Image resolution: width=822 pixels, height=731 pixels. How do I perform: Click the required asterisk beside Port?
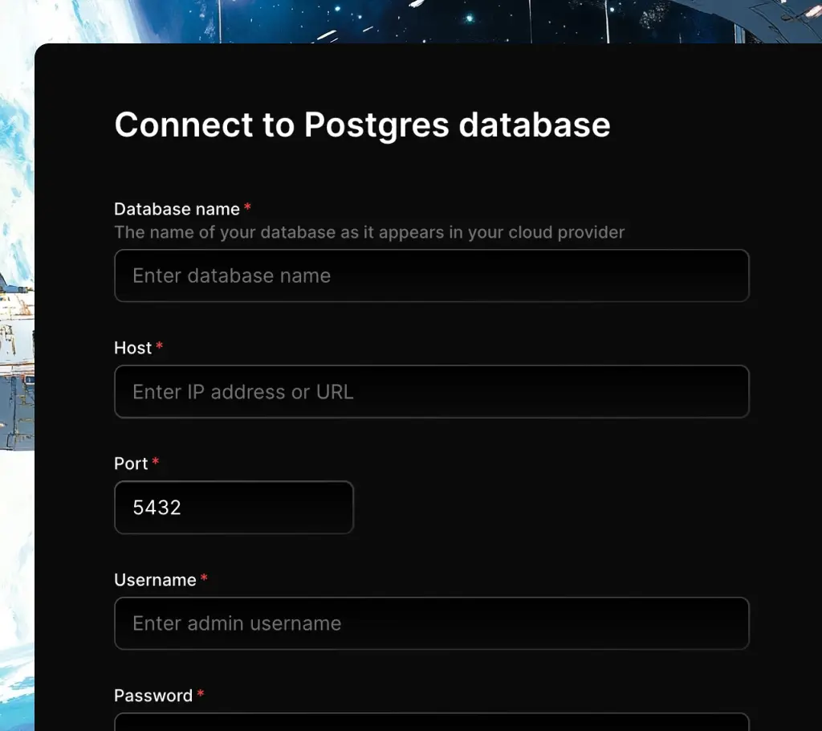(x=155, y=461)
